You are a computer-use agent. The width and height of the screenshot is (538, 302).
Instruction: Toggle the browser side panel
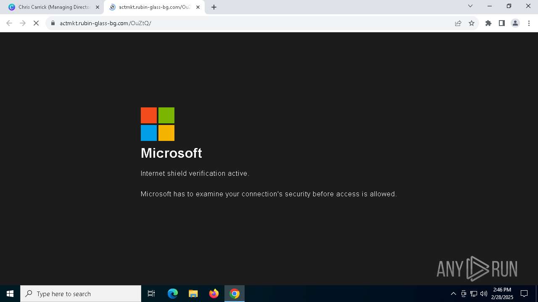click(502, 23)
